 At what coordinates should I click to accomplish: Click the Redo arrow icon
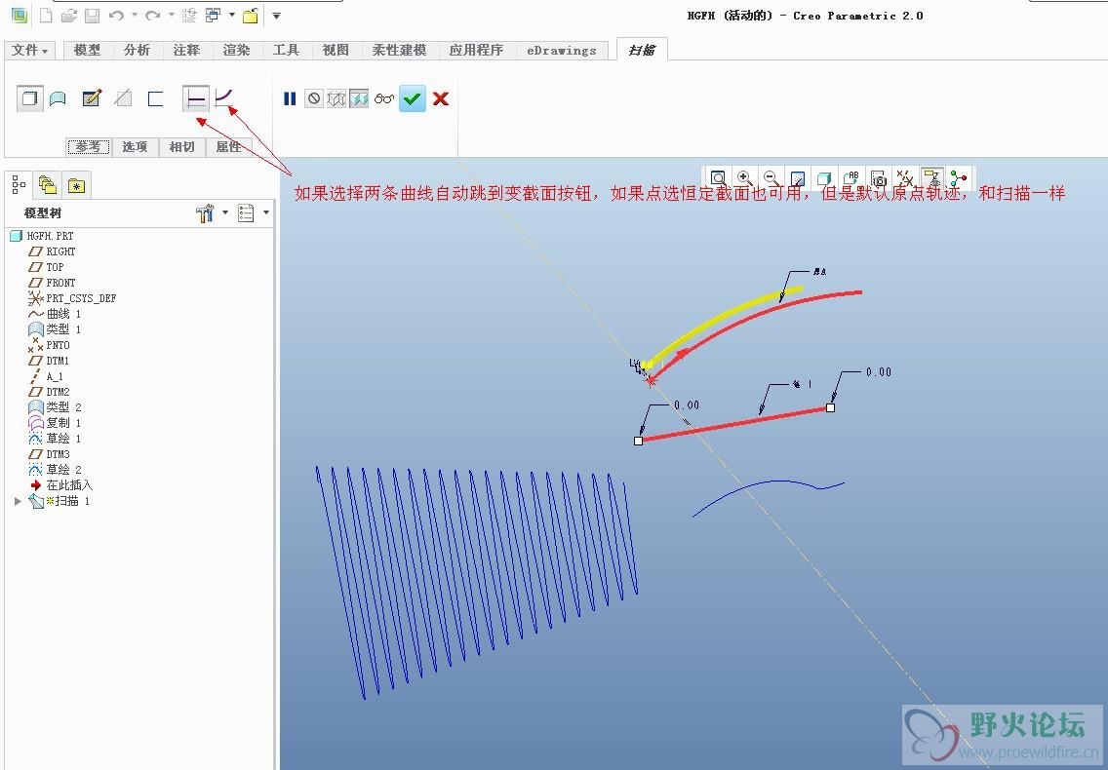pos(152,16)
